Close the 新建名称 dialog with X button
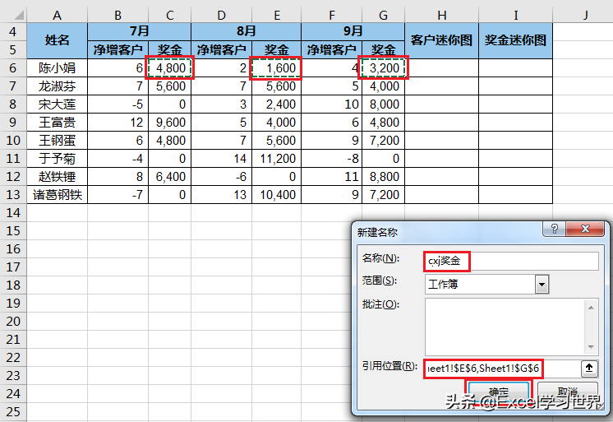This screenshot has width=613, height=422. (585, 229)
